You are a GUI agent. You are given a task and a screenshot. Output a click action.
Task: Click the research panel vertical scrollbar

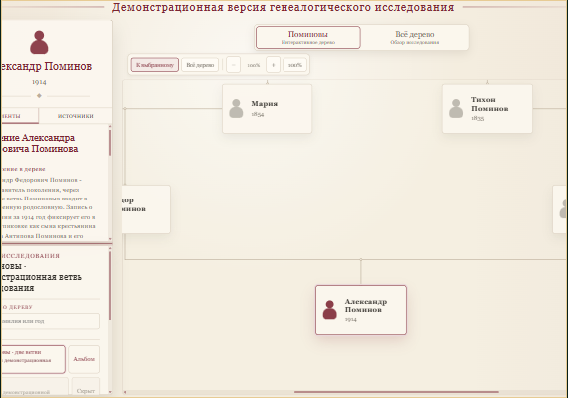pyautogui.click(x=110, y=286)
